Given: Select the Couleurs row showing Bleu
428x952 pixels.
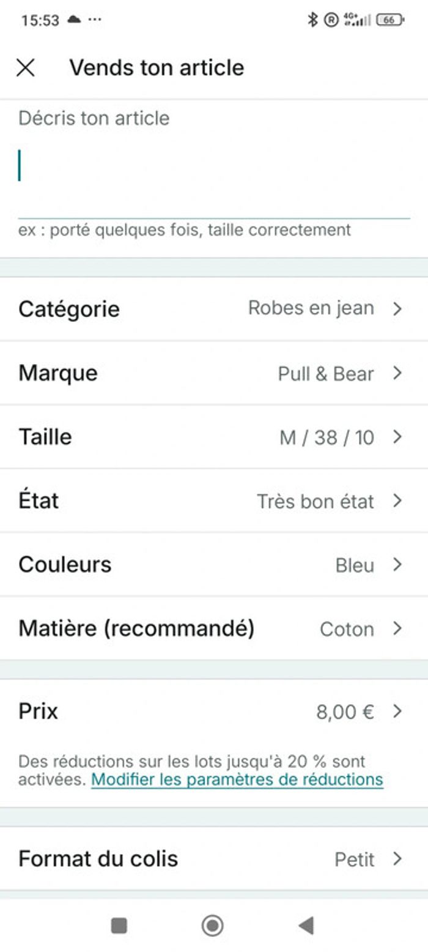Looking at the screenshot, I should pyautogui.click(x=214, y=564).
